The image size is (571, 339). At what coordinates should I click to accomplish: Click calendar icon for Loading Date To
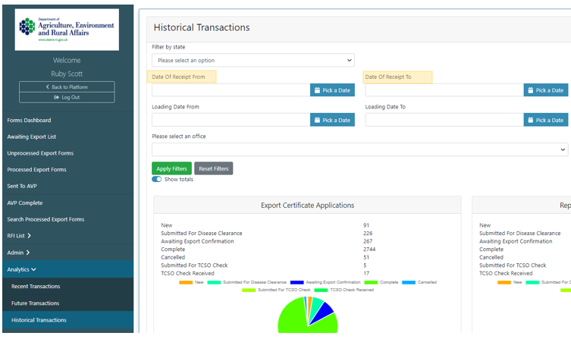point(531,120)
